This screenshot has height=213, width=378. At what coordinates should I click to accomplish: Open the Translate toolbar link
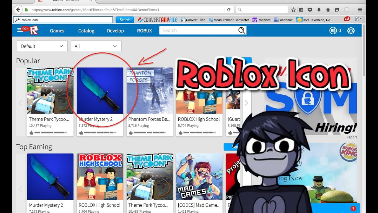pyautogui.click(x=262, y=20)
